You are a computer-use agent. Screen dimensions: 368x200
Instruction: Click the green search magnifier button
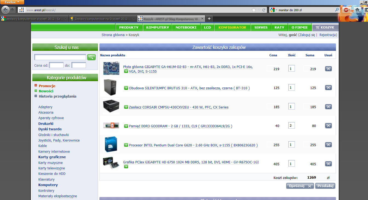click(91, 57)
